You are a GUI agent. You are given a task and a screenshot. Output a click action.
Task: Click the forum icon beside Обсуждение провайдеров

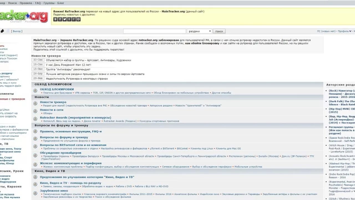click(35, 155)
